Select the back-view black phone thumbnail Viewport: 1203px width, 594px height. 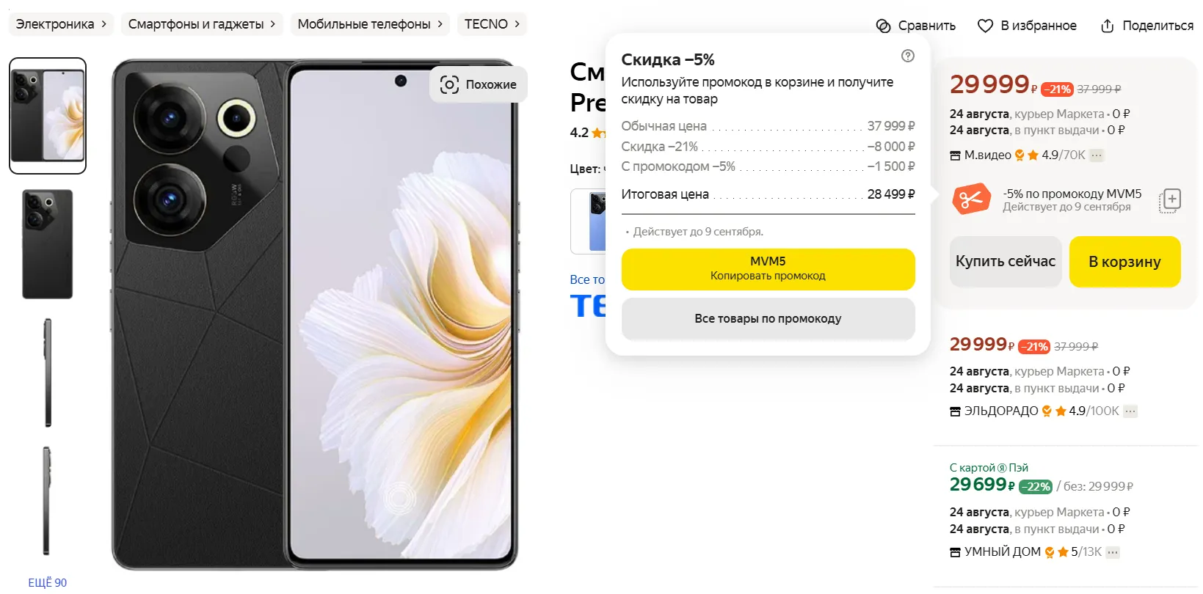pyautogui.click(x=48, y=244)
